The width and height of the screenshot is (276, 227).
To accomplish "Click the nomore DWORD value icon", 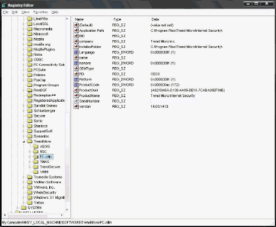I will [x=76, y=63].
